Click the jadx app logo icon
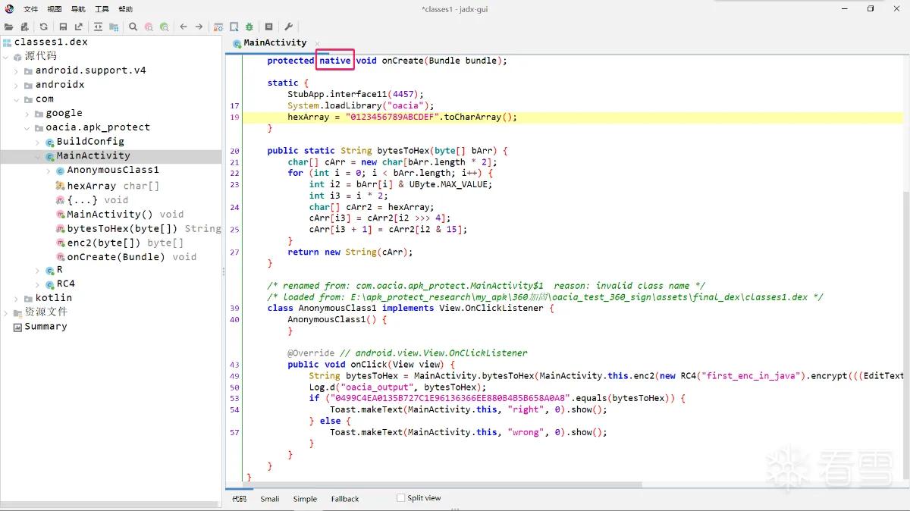Image resolution: width=910 pixels, height=511 pixels. tap(9, 8)
